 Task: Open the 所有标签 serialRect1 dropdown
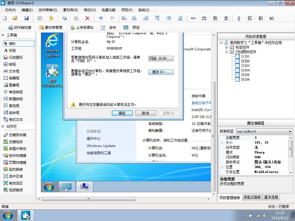(290, 131)
